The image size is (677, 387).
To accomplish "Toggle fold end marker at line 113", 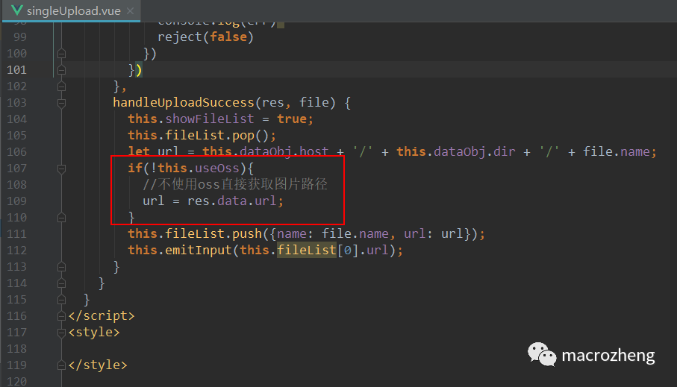I will pos(61,267).
